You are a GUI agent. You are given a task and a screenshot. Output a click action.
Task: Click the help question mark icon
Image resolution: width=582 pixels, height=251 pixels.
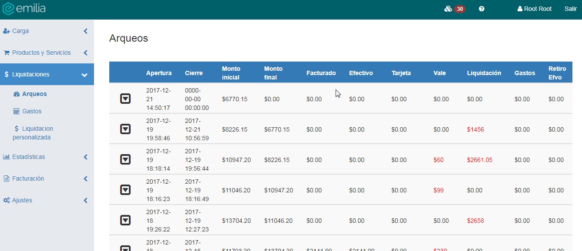[x=481, y=9]
